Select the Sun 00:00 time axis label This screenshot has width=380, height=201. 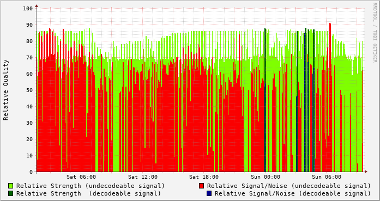[266, 177]
